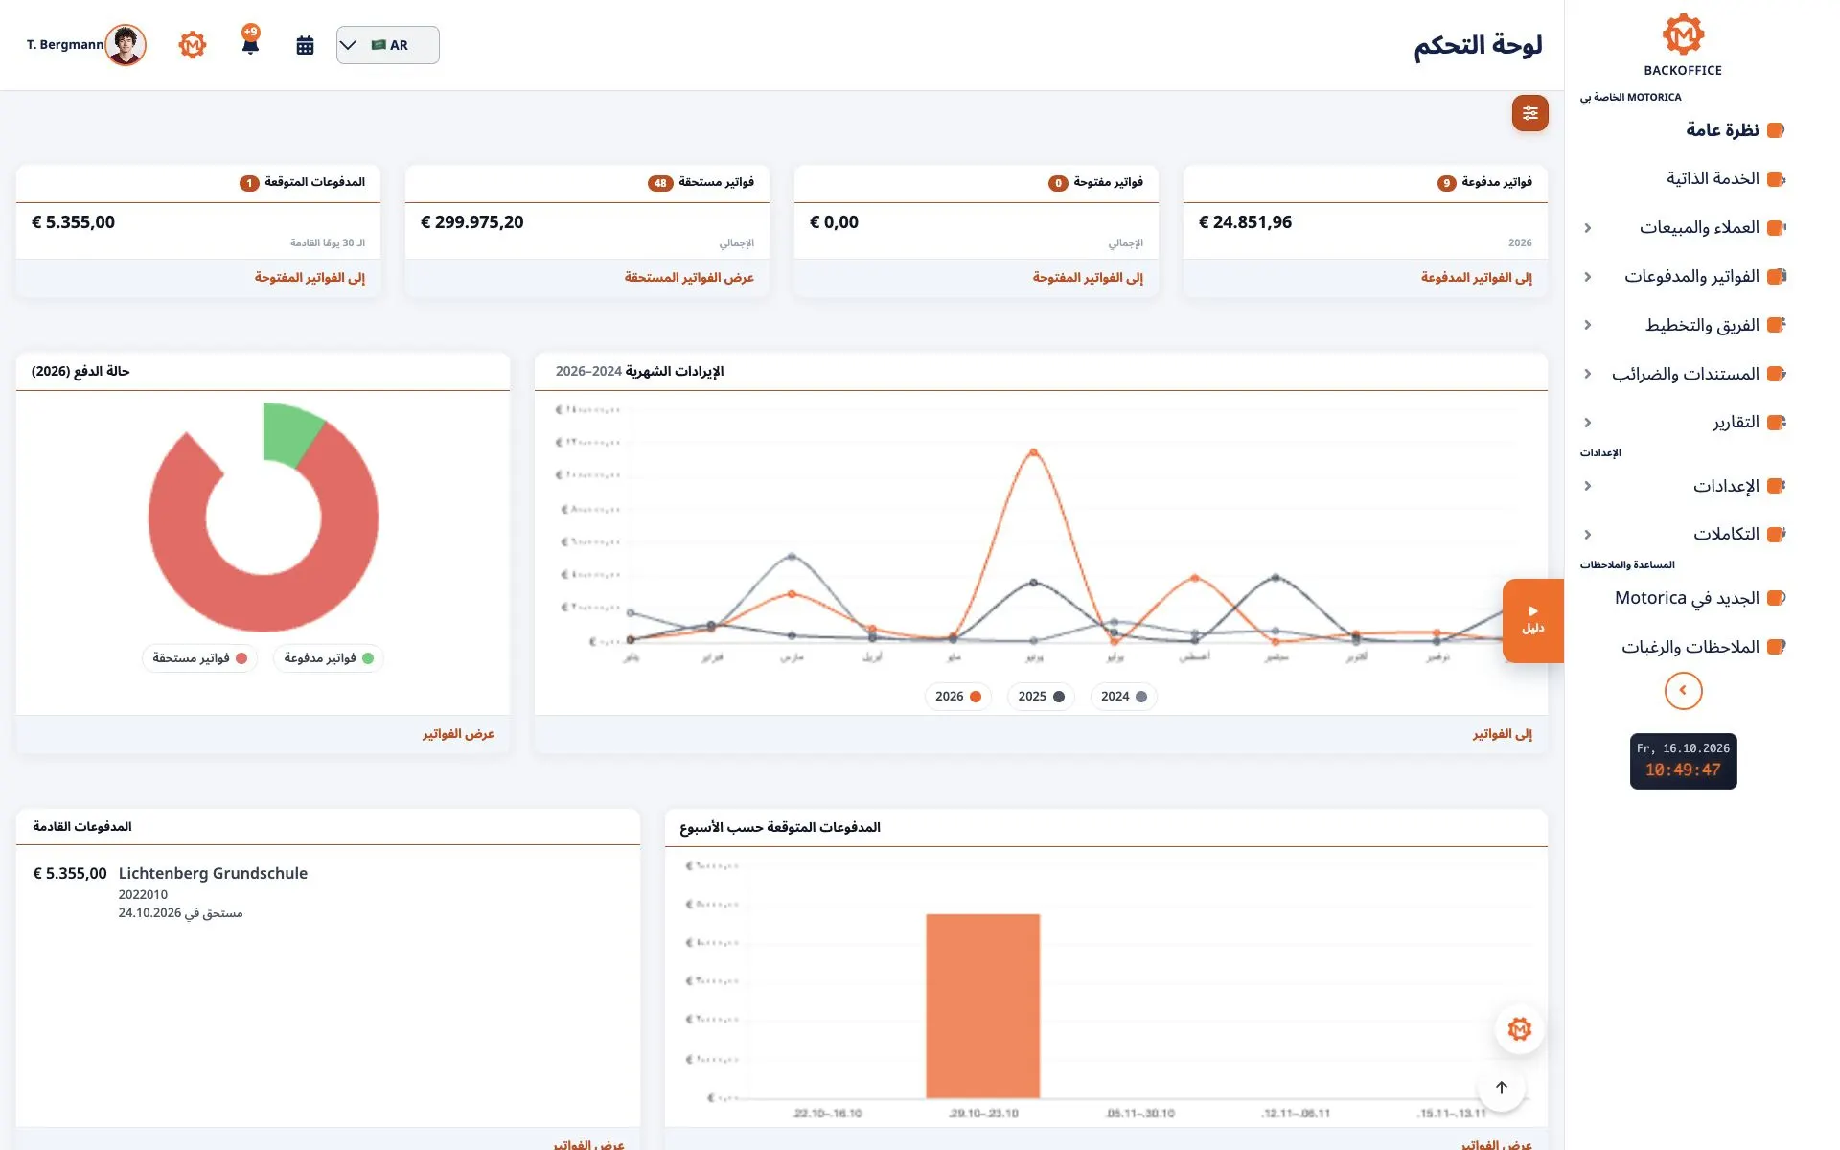Open the AR language dropdown

click(x=387, y=45)
